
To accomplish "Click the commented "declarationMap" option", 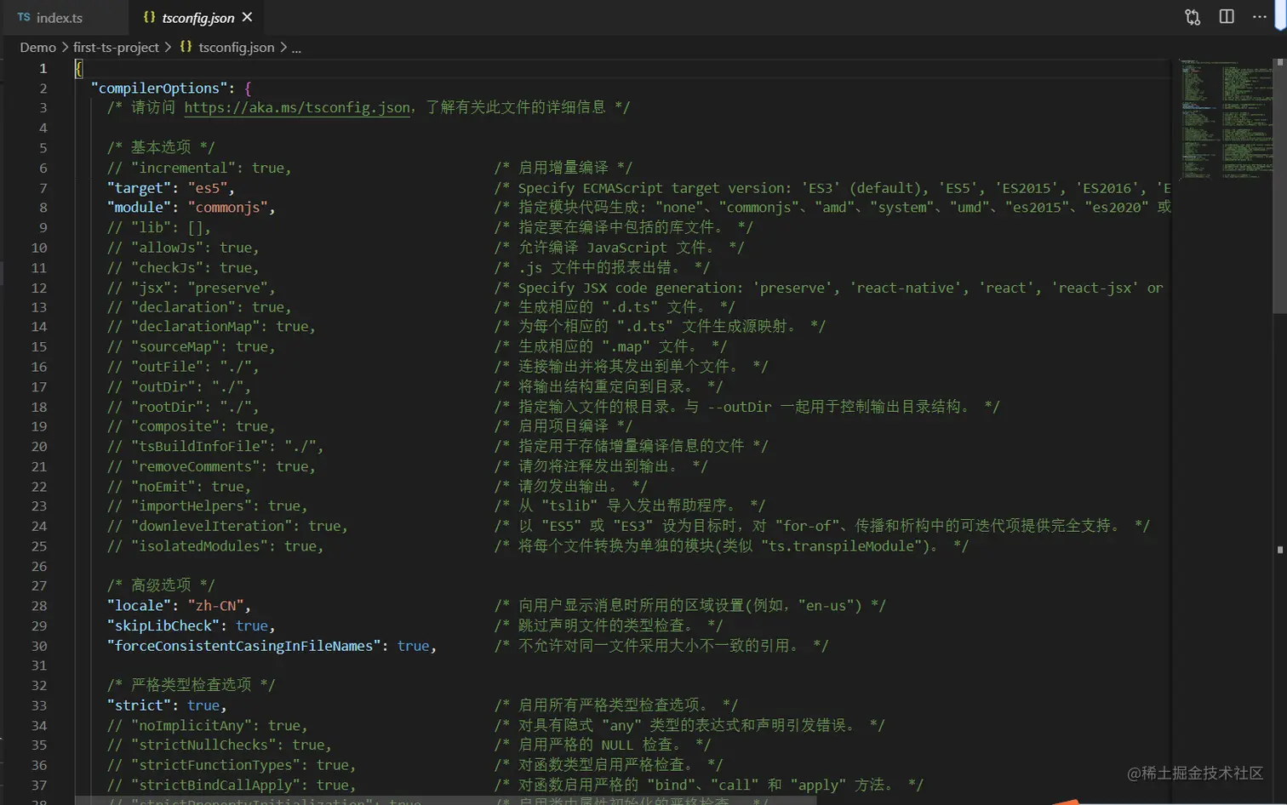I will (211, 327).
